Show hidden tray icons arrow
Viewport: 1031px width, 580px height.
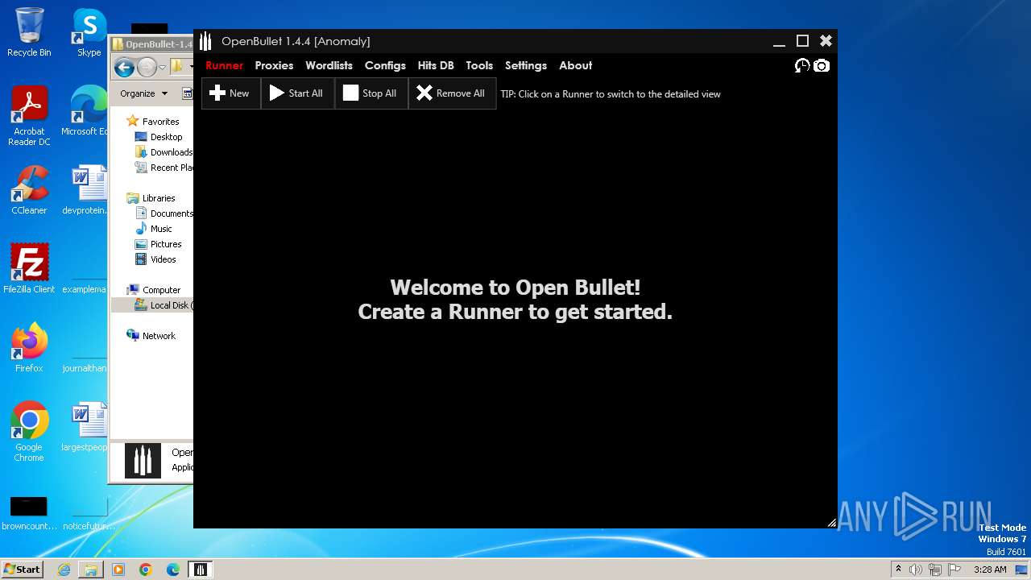898,569
